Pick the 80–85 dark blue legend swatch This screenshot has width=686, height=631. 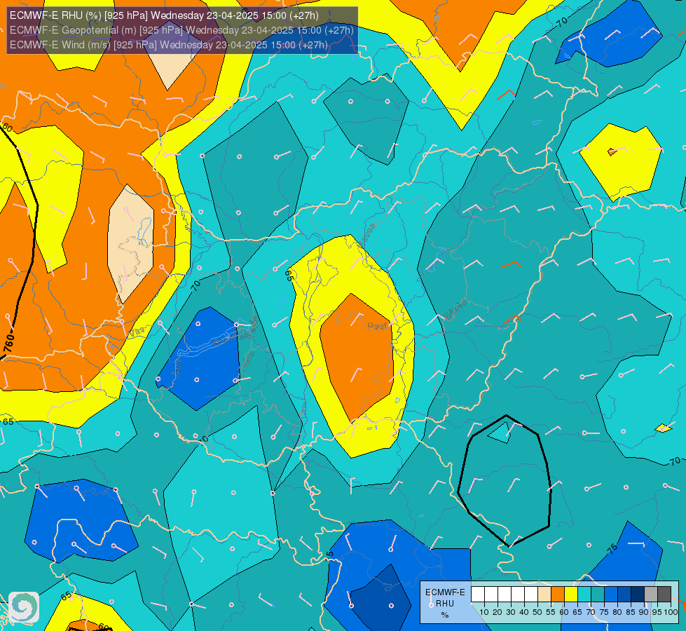click(624, 595)
